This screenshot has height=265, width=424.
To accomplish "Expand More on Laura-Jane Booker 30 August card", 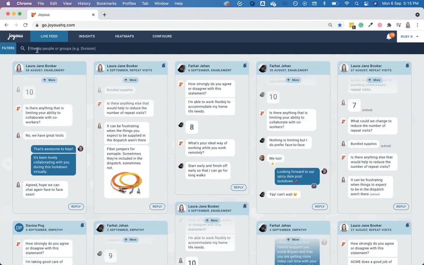I will (x=49, y=80).
